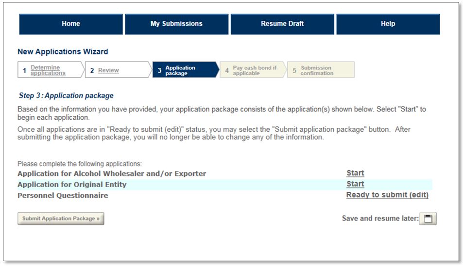Start the Alcohol Wholesaler and/or Exporter application
The width and height of the screenshot is (463, 266).
click(355, 173)
